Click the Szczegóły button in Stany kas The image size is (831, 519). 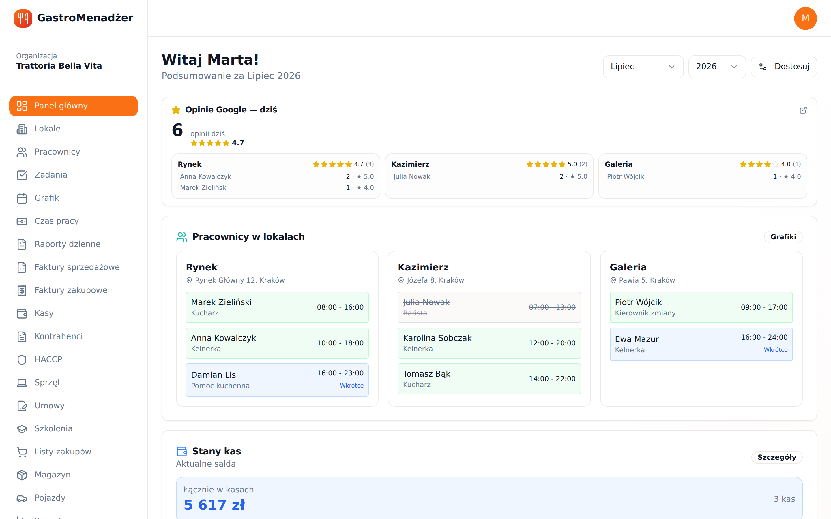[x=777, y=457]
